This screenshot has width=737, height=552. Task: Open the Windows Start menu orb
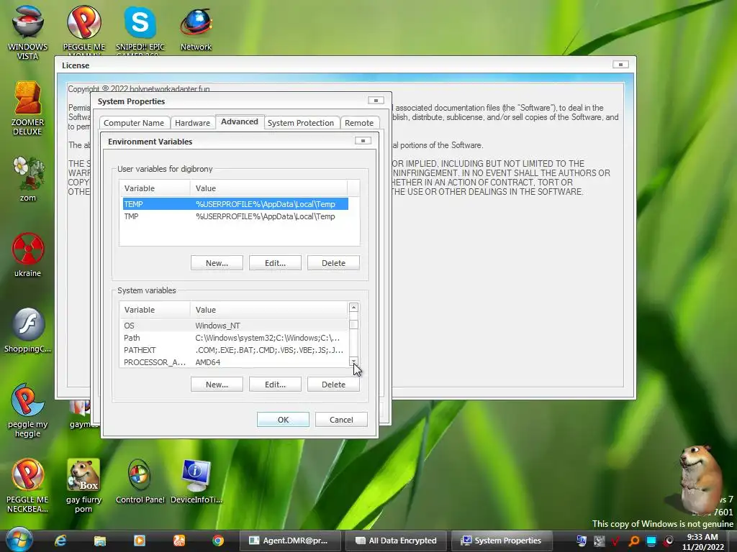click(19, 540)
